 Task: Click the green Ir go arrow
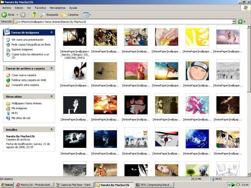tap(240, 22)
